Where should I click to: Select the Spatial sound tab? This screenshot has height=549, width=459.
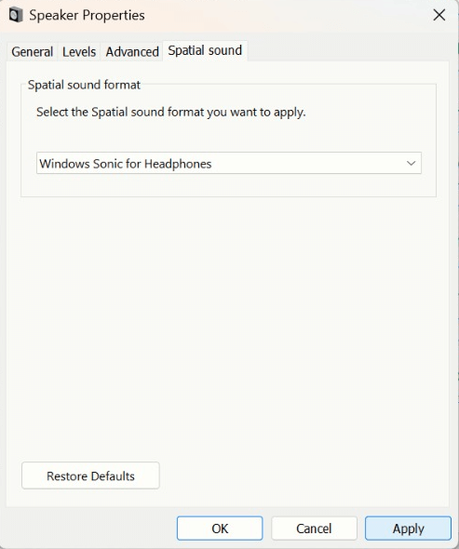click(205, 50)
